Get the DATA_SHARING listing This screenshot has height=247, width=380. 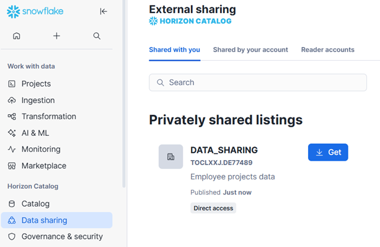click(x=328, y=153)
